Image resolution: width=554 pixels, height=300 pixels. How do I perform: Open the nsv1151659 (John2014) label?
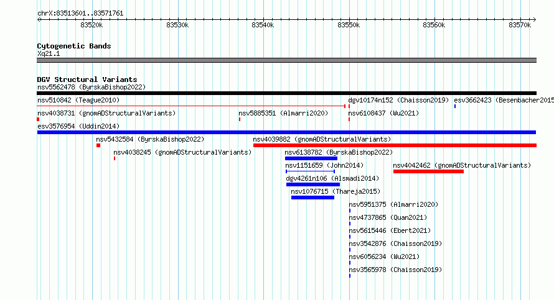point(324,165)
